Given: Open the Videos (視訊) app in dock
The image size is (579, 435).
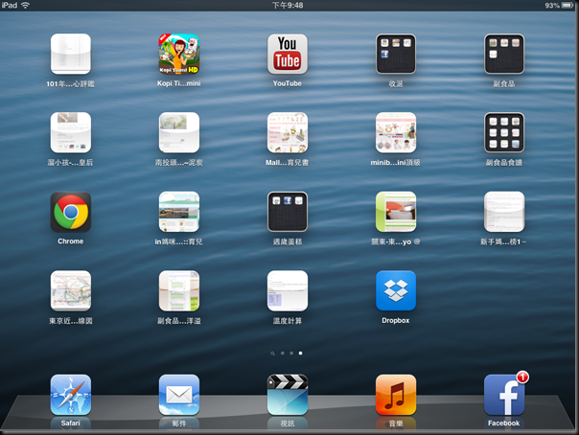Looking at the screenshot, I should 288,395.
